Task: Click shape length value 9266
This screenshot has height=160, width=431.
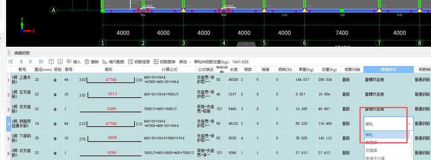Action: 112,153
